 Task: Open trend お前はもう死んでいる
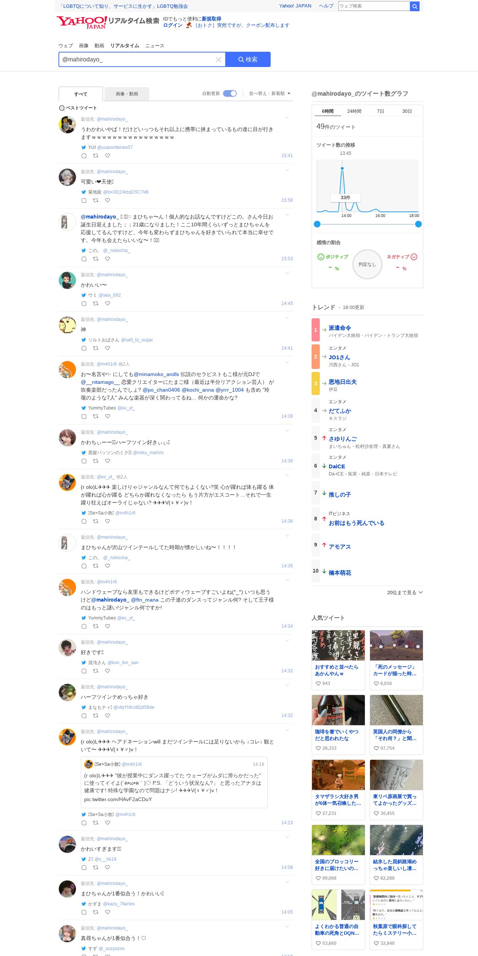[x=357, y=523]
